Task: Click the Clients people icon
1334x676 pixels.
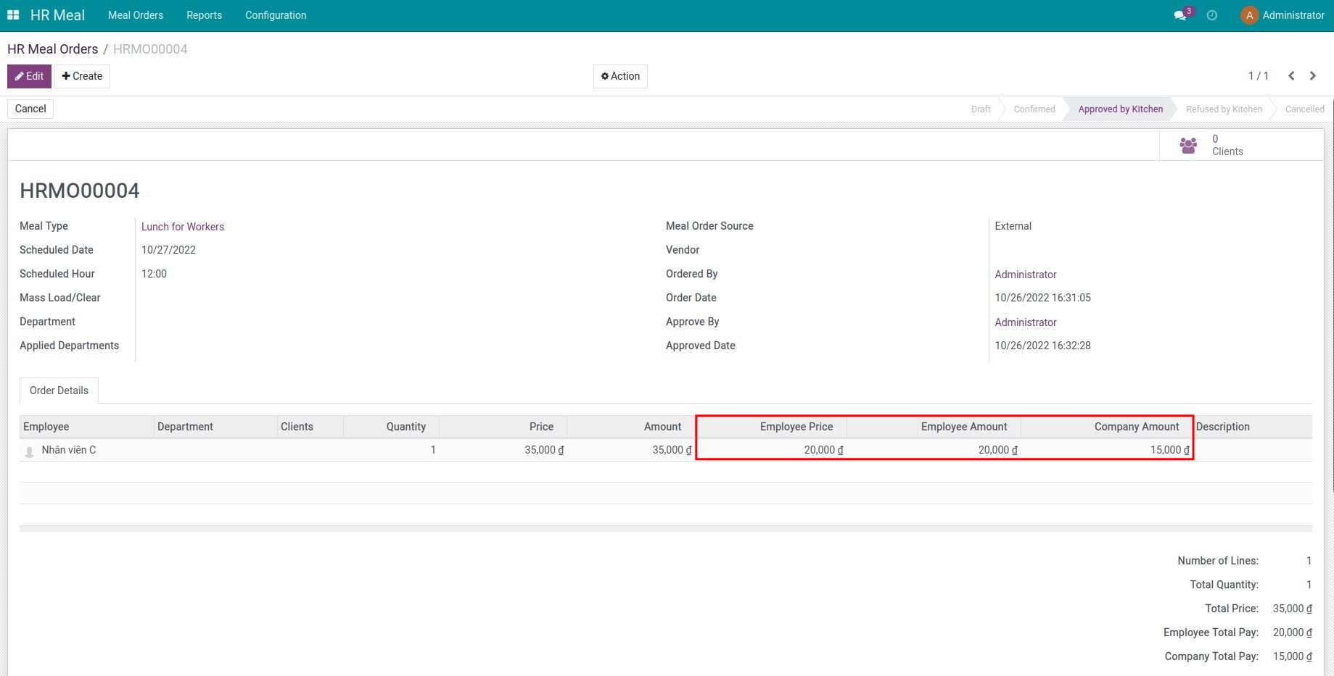Action: 1188,145
